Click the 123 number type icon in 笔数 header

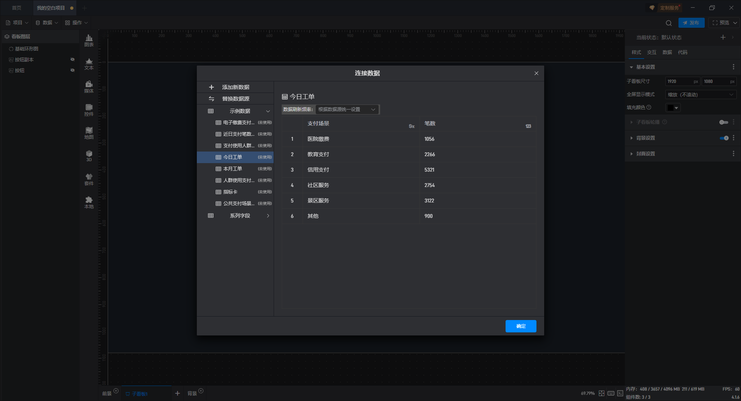pos(528,126)
